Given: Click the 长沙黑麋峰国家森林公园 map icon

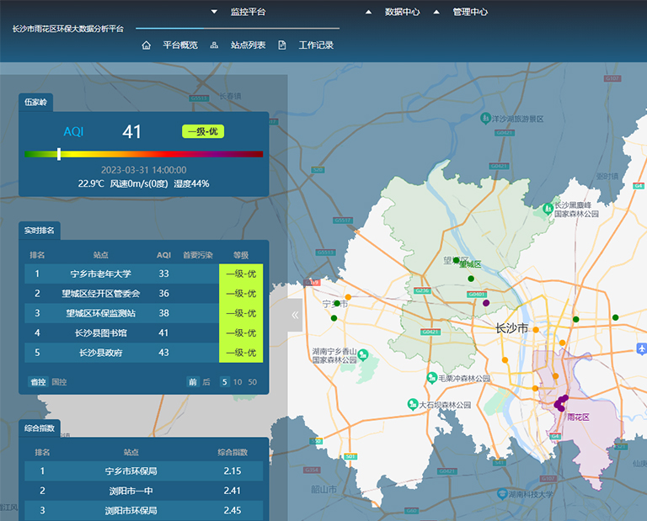Looking at the screenshot, I should (548, 209).
